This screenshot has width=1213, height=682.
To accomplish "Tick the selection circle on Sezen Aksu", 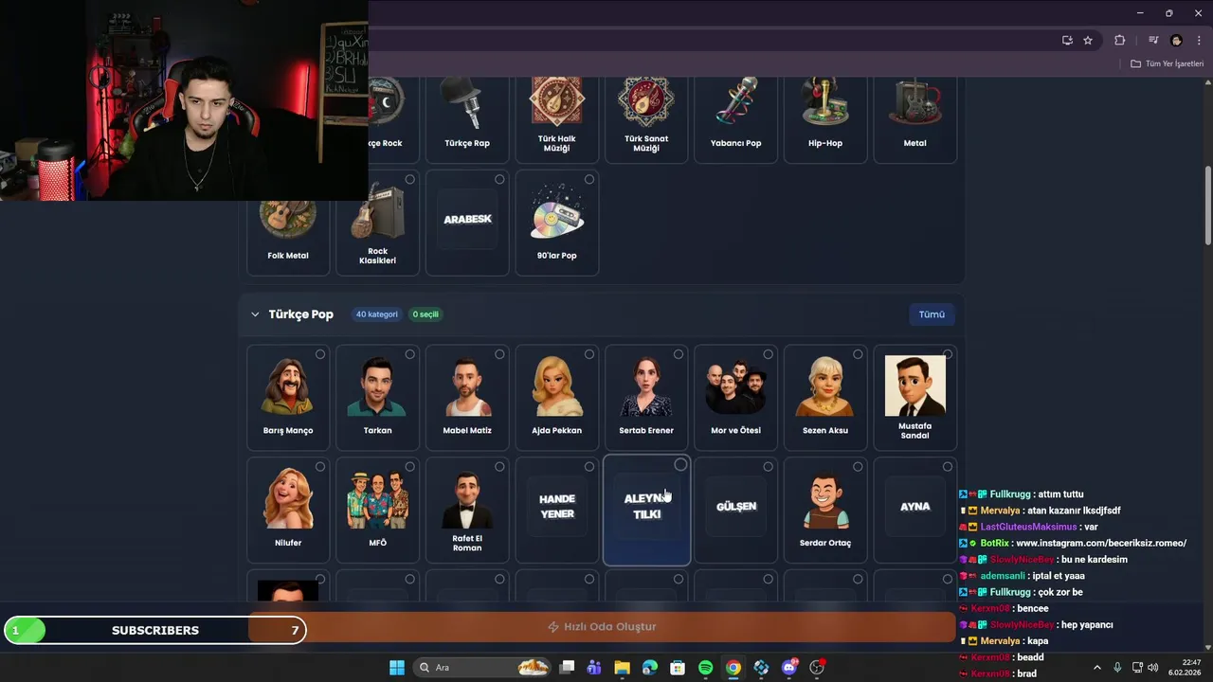I will [x=858, y=354].
